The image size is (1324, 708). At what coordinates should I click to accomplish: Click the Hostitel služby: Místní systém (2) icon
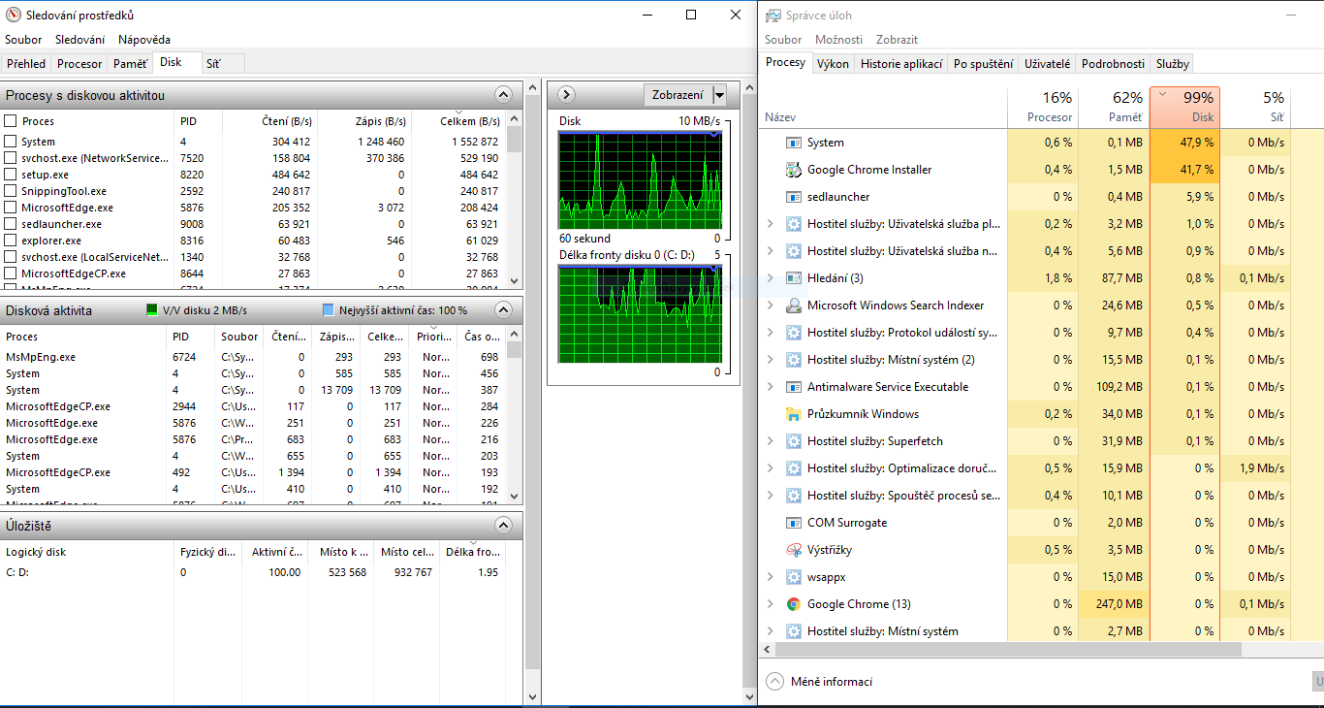pos(794,360)
